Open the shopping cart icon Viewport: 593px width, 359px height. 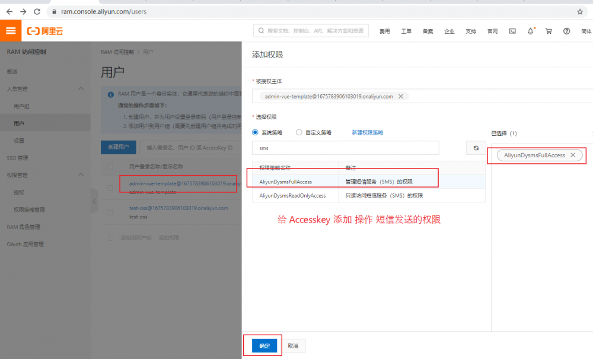[549, 31]
